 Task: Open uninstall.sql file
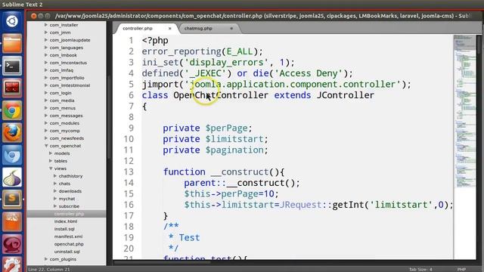67,252
